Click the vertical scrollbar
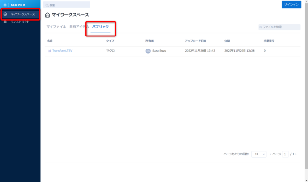Screen dimensions: 308x182 click(306, 85)
